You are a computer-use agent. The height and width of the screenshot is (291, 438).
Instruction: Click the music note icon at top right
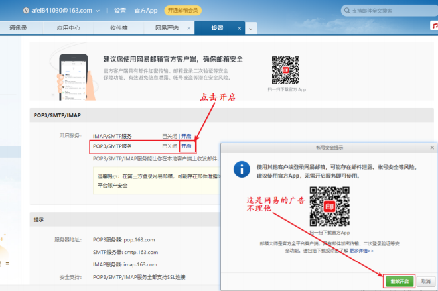[433, 27]
